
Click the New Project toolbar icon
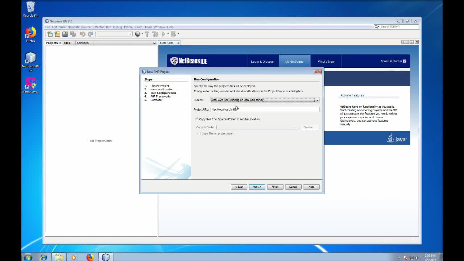point(57,34)
